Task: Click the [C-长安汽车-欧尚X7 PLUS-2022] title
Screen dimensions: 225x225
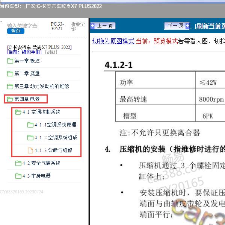Action: 39,47
